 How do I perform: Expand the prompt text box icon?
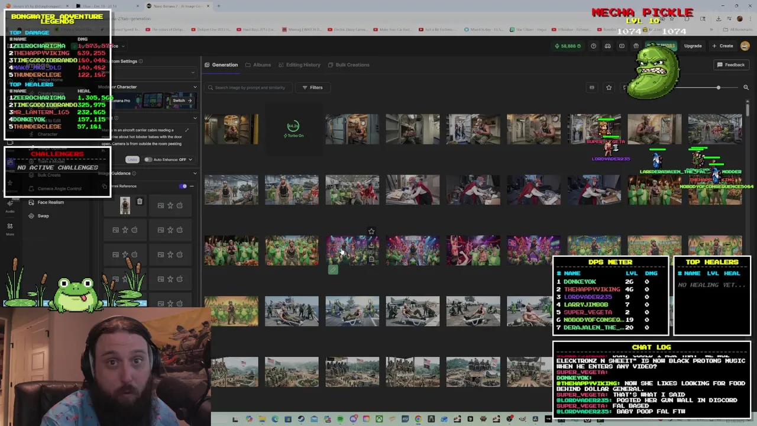187,130
